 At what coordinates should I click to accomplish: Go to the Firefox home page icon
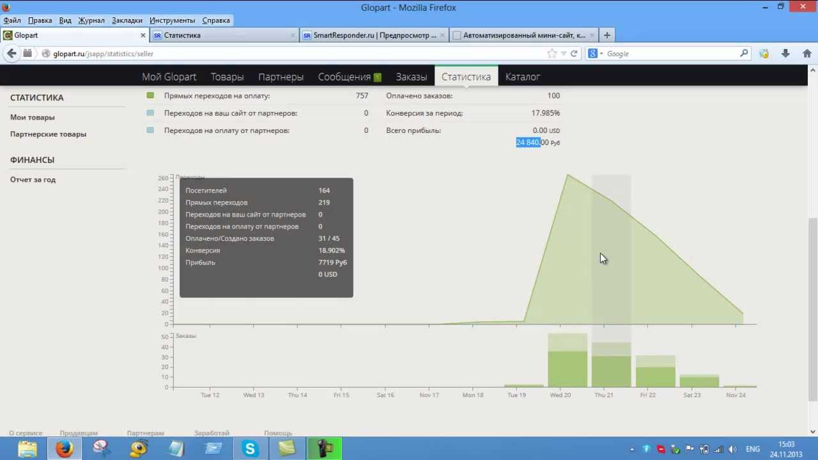[807, 54]
